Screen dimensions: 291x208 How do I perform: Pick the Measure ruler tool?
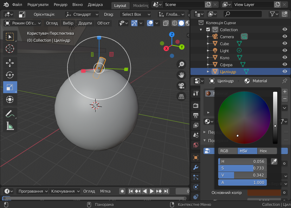coord(10,126)
